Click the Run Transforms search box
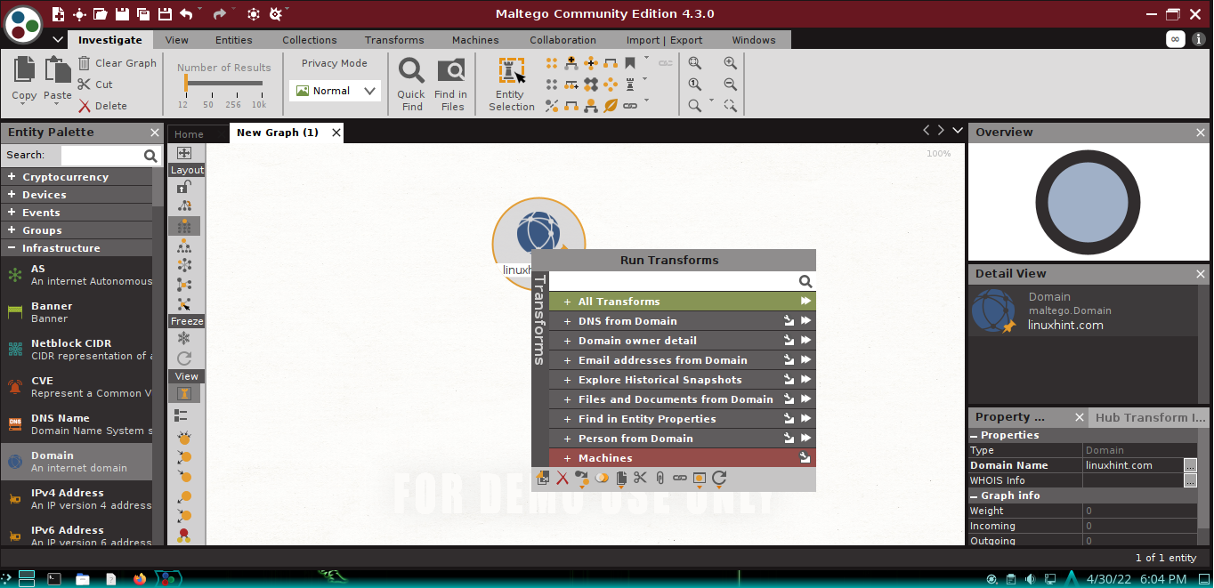The image size is (1214, 588). [x=674, y=281]
